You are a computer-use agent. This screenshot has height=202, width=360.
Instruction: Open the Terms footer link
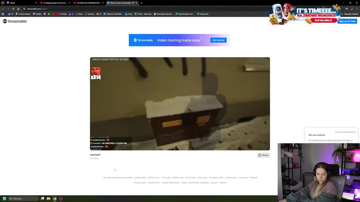[x=184, y=183]
